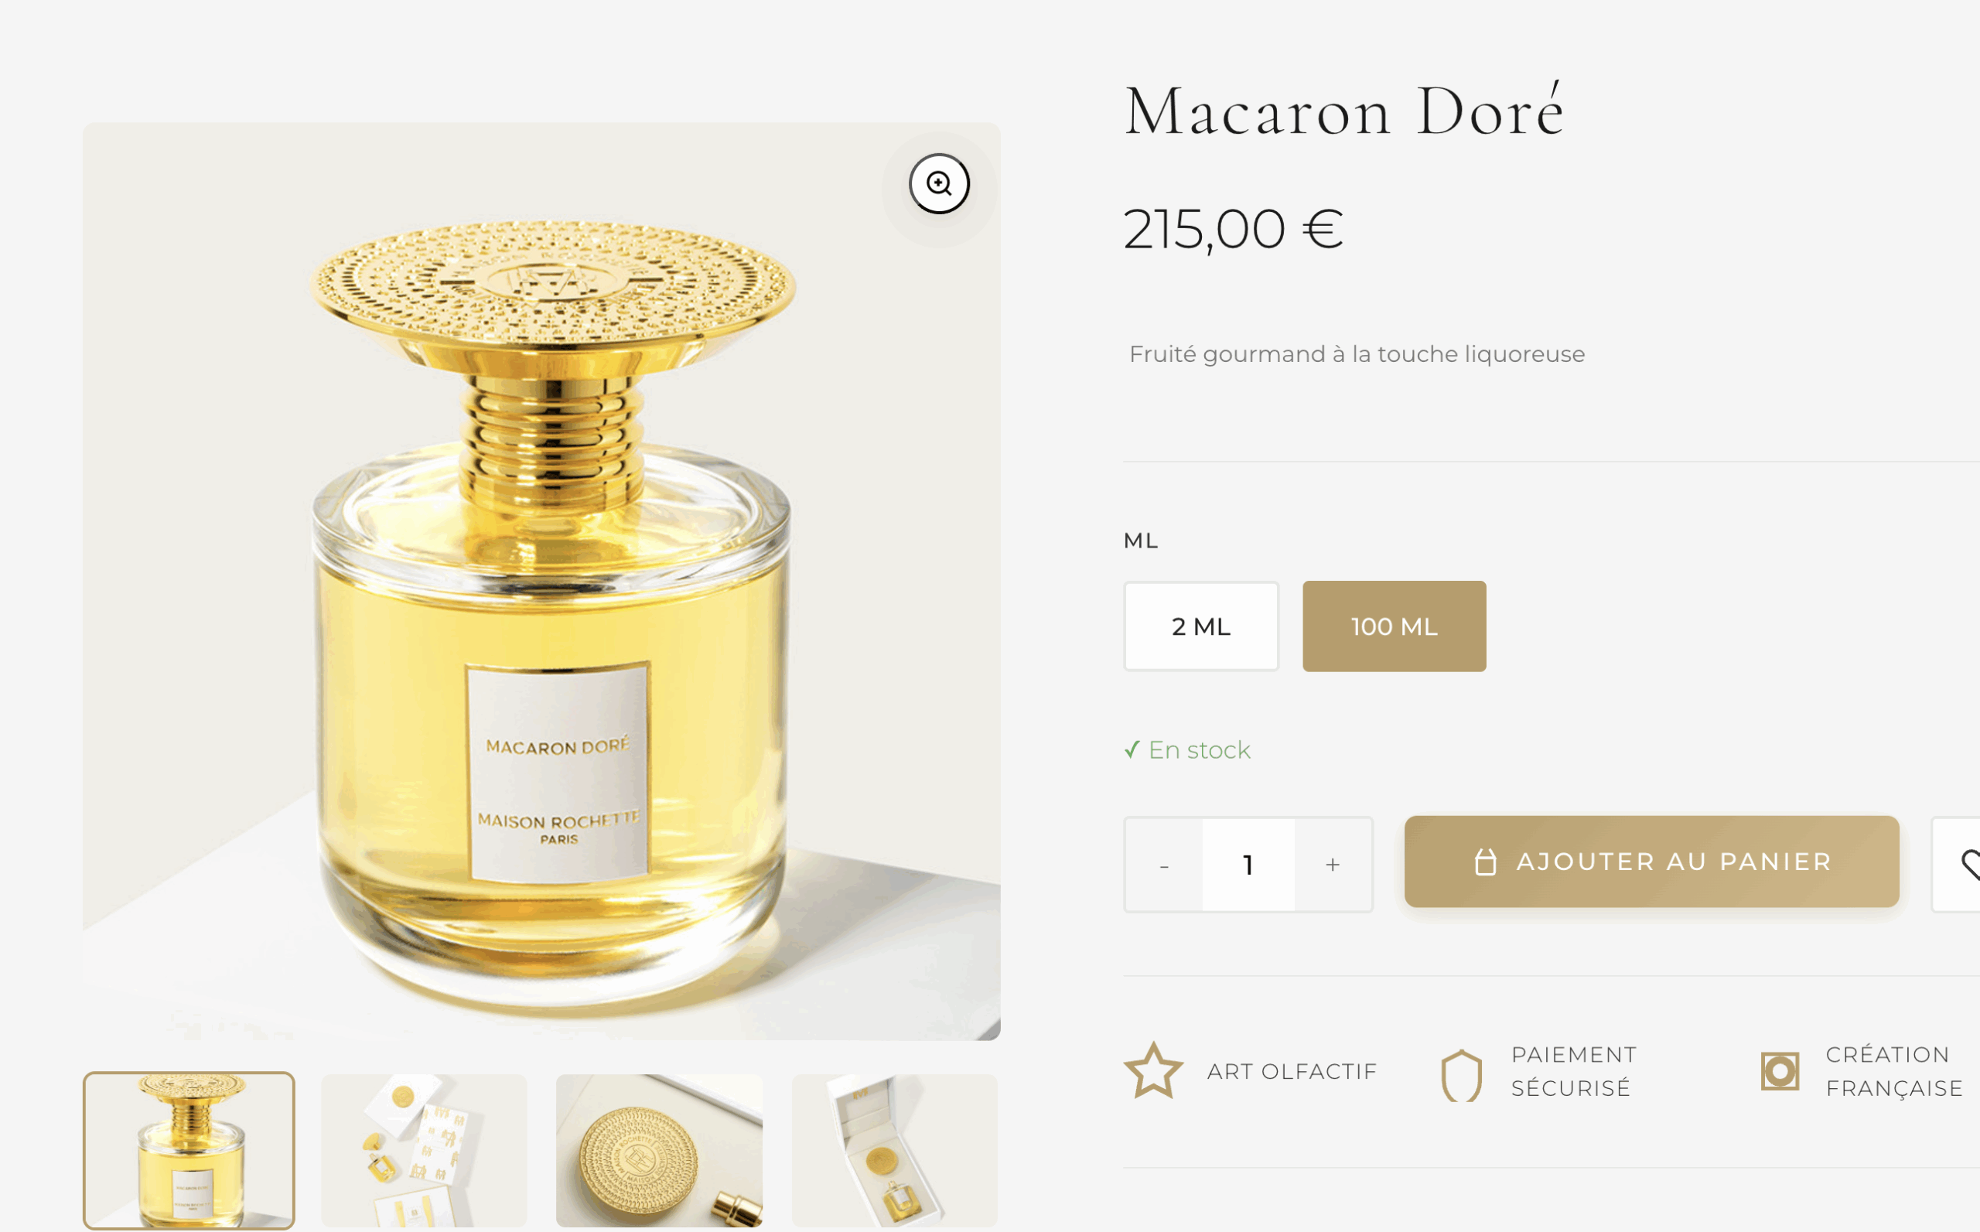Click the main perfume bottle image
Screen dimensions: 1980x1232
pos(542,581)
